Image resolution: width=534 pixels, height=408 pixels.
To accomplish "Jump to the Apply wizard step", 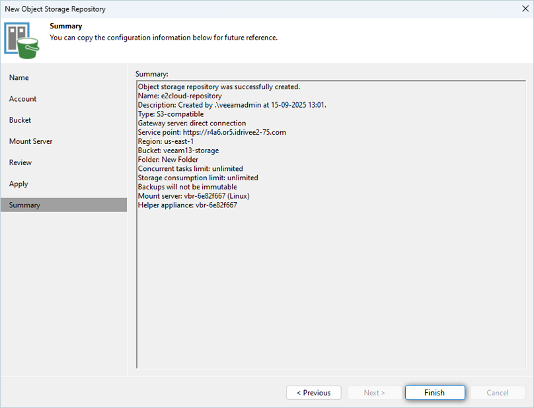I will (19, 184).
